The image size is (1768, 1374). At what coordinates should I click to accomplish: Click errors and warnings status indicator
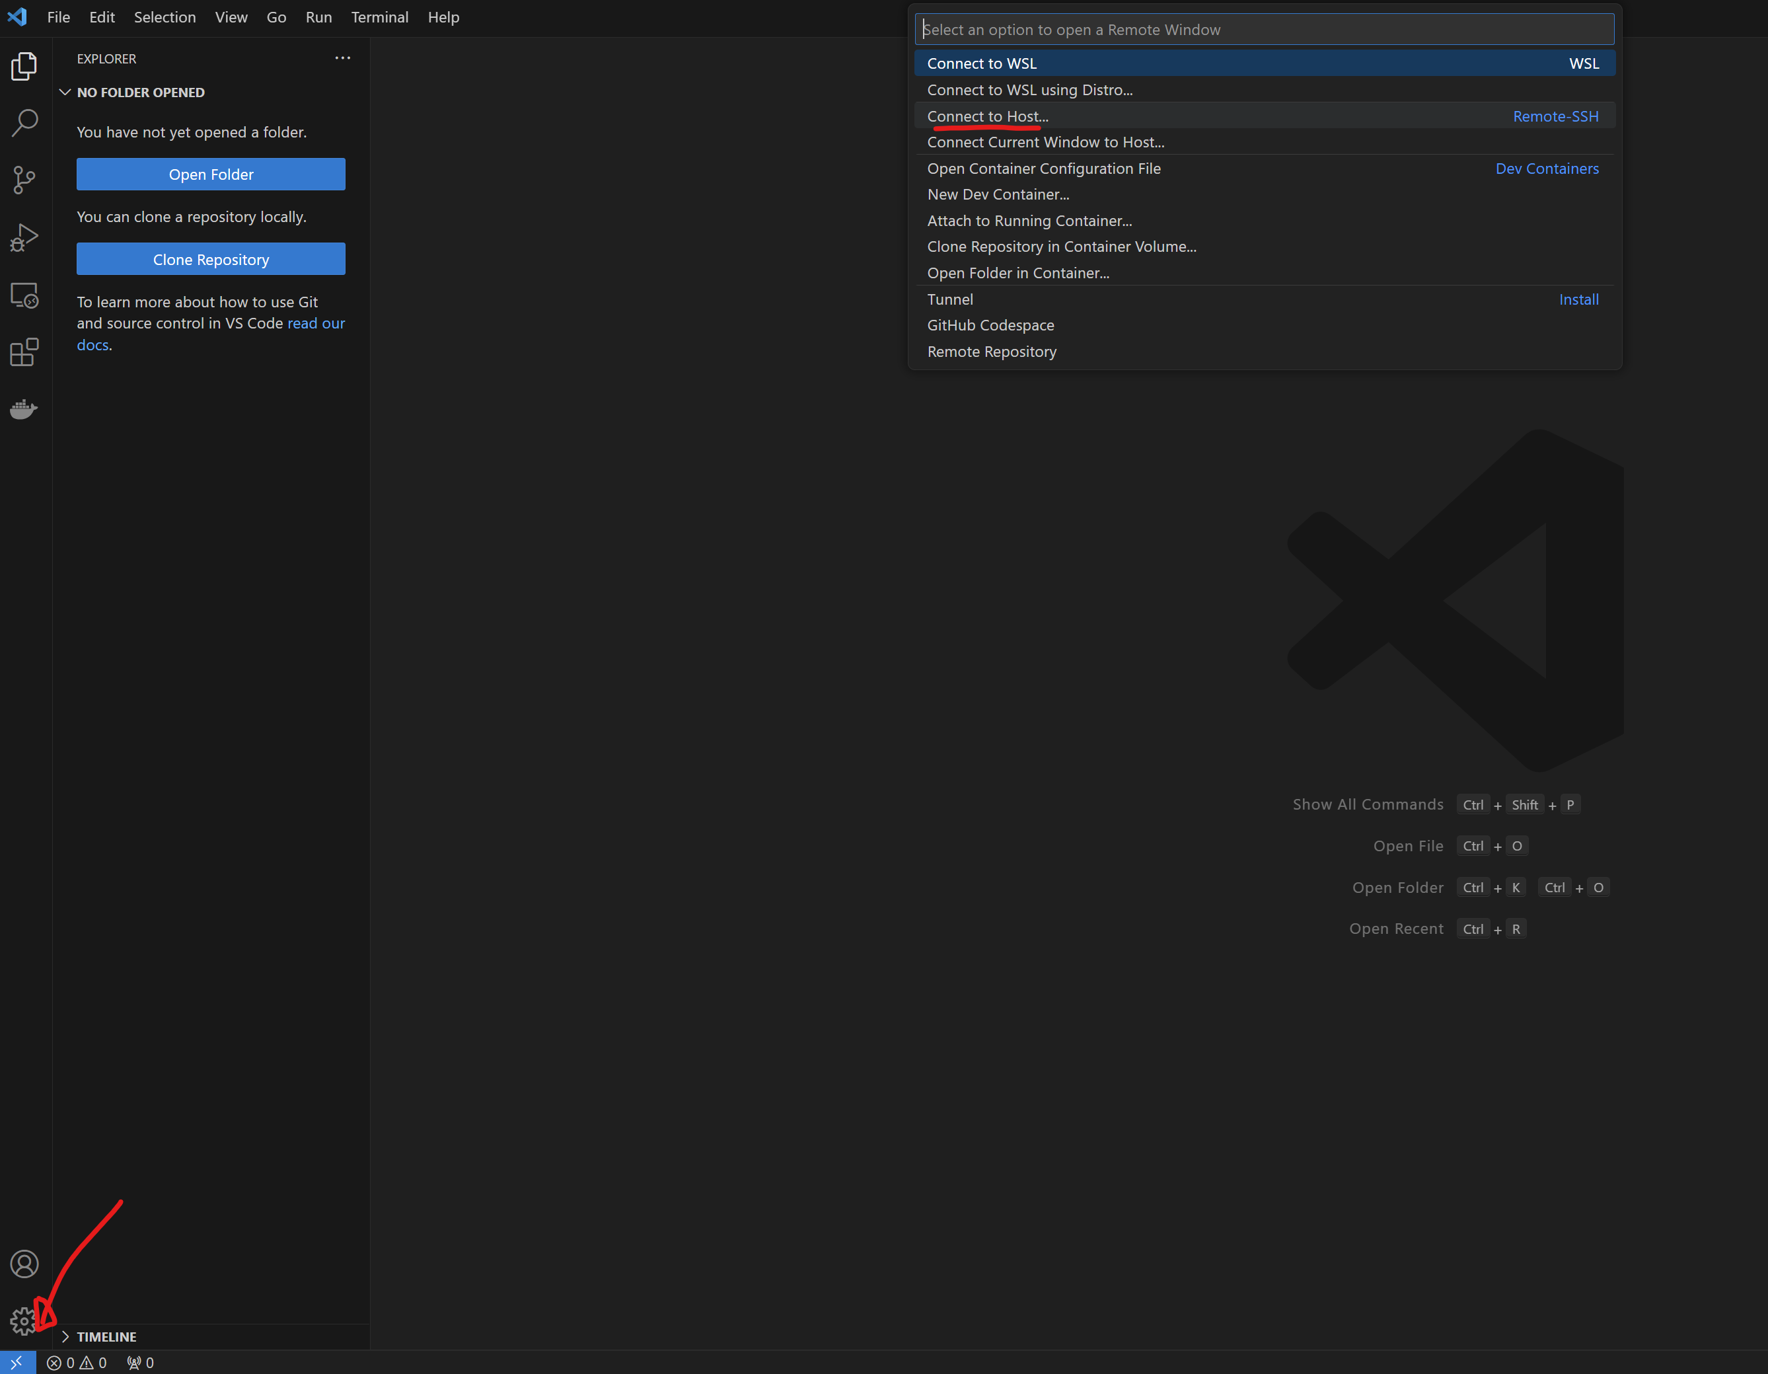point(77,1363)
